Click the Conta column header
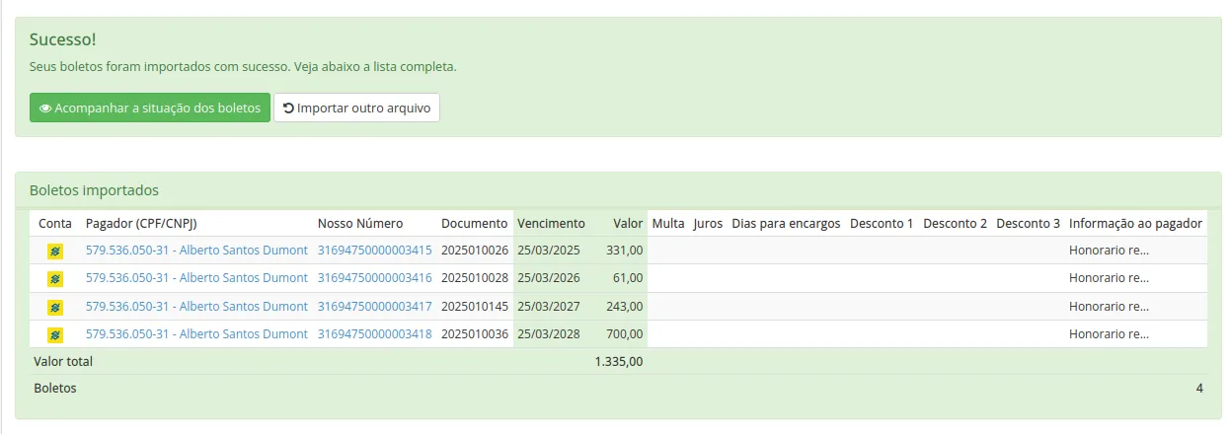 point(55,224)
